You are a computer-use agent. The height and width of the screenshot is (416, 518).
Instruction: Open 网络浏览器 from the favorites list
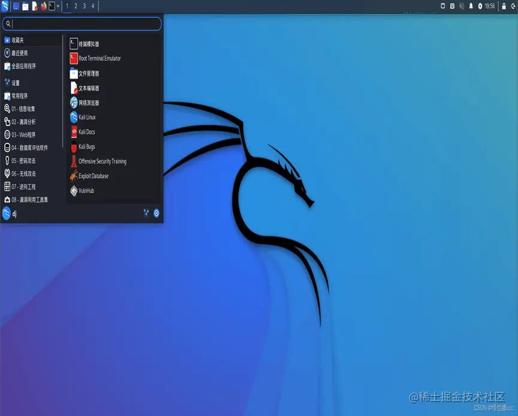(x=113, y=103)
